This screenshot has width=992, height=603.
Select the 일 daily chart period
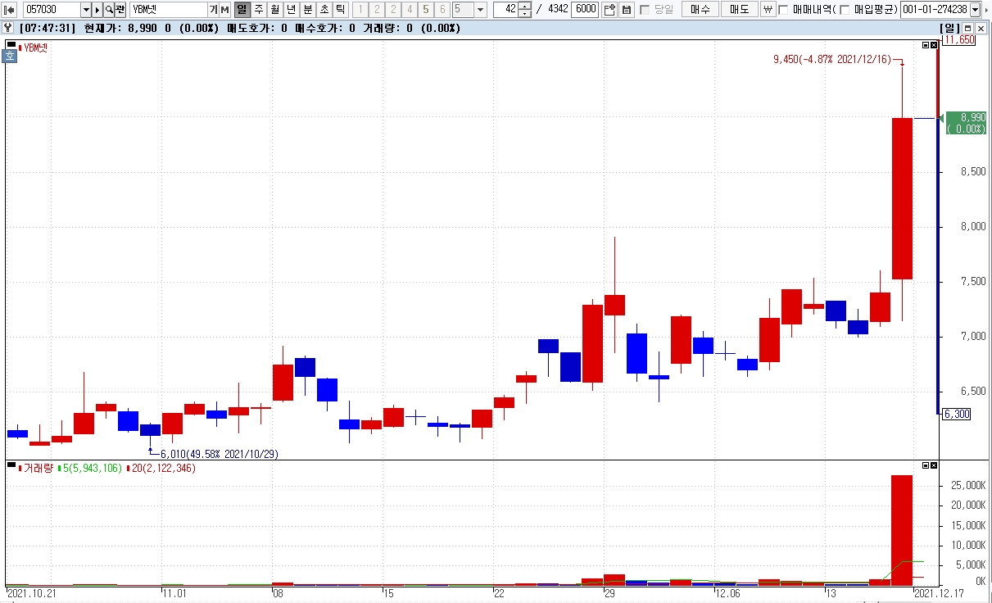click(x=242, y=10)
